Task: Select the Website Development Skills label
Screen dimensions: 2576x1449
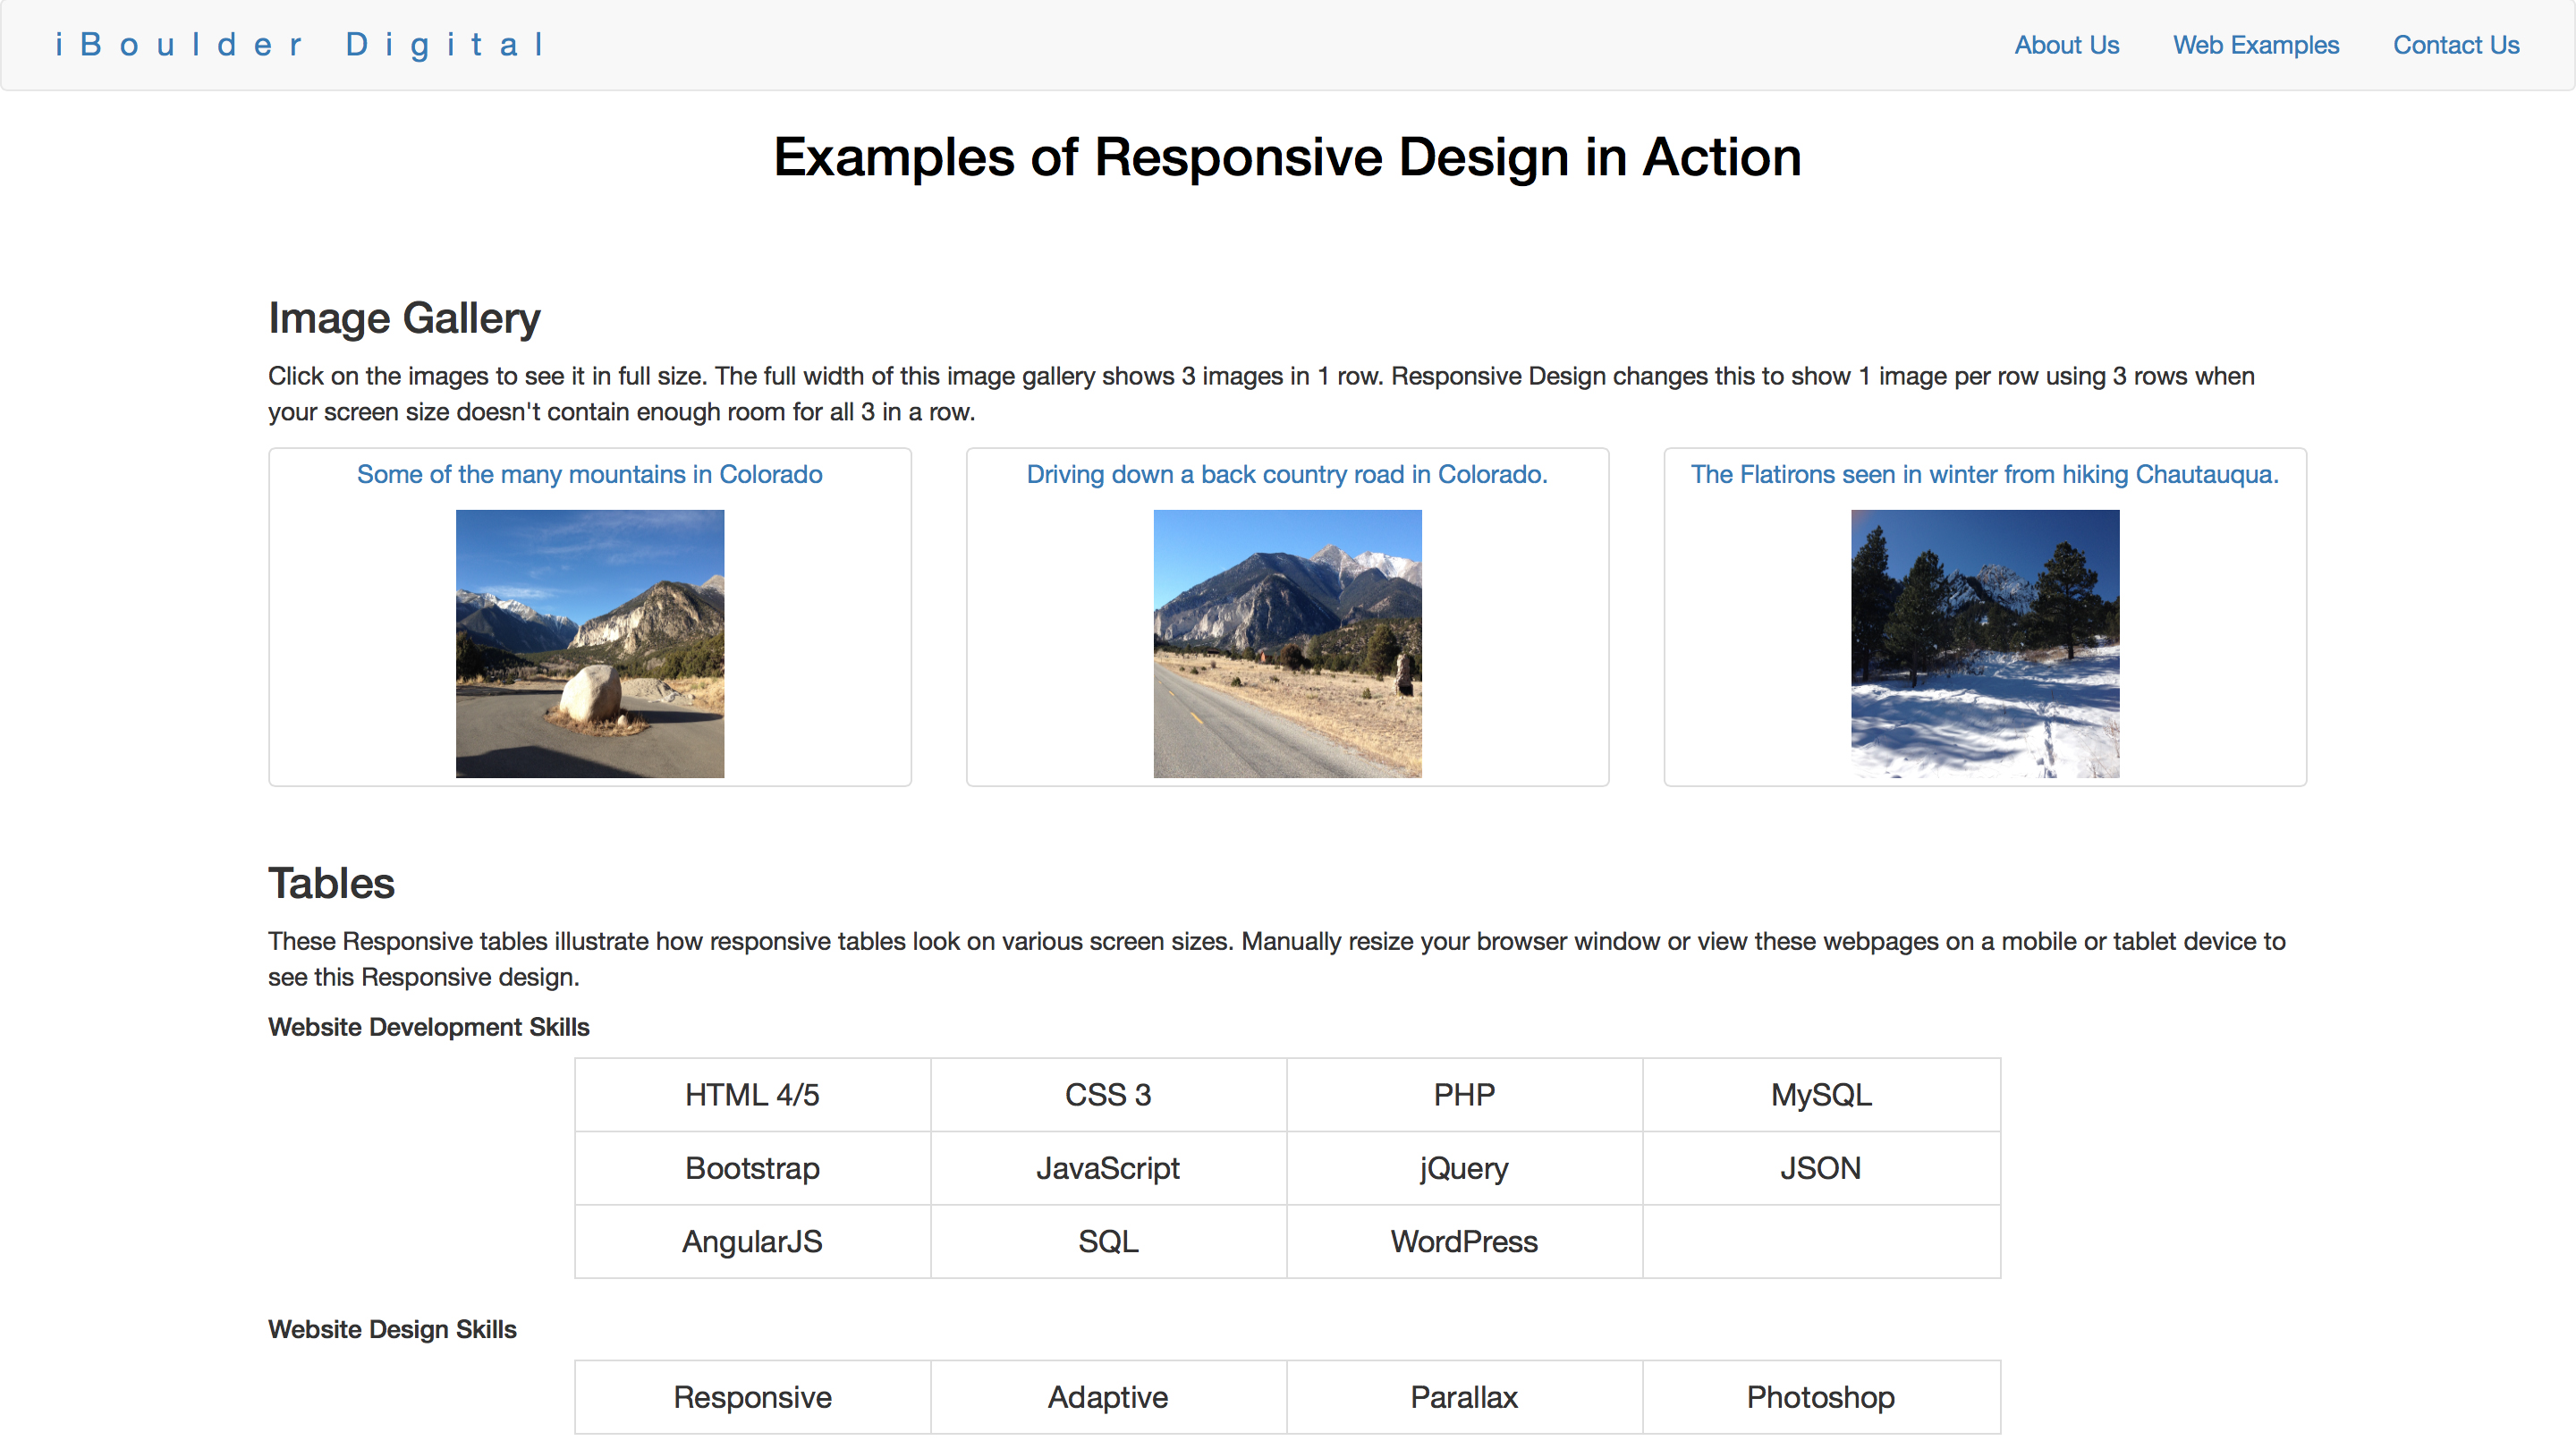Action: [428, 1027]
